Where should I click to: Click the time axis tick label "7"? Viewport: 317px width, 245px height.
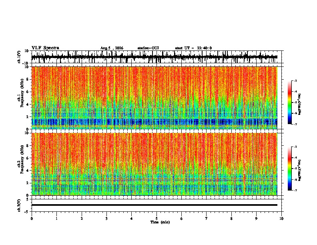[x=207, y=219]
